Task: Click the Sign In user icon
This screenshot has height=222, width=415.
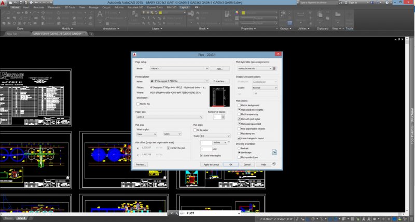Action: pyautogui.click(x=345, y=3)
